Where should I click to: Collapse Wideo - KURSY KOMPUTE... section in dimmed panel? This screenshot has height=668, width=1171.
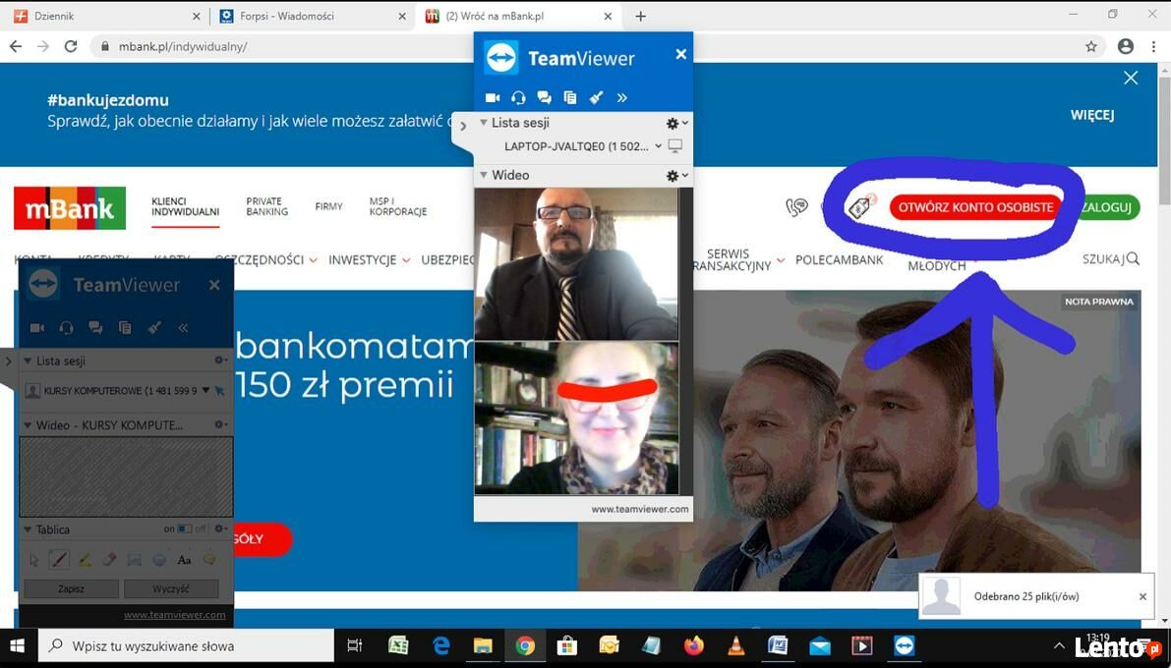point(28,424)
